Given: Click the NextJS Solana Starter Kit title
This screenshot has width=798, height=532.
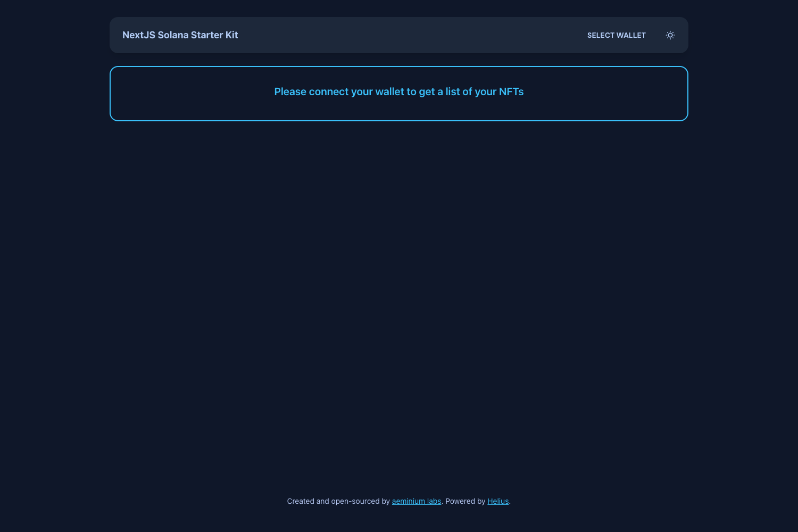Looking at the screenshot, I should click(x=180, y=35).
